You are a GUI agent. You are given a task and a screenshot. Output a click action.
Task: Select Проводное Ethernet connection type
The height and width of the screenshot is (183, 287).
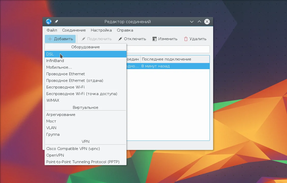86,74
